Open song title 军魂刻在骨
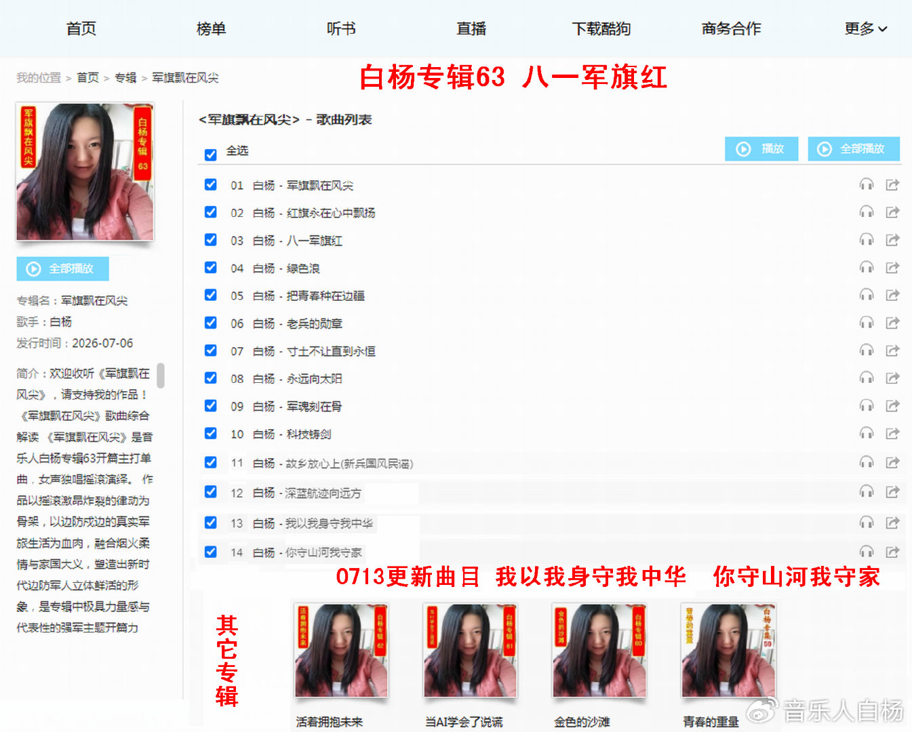 (x=314, y=406)
